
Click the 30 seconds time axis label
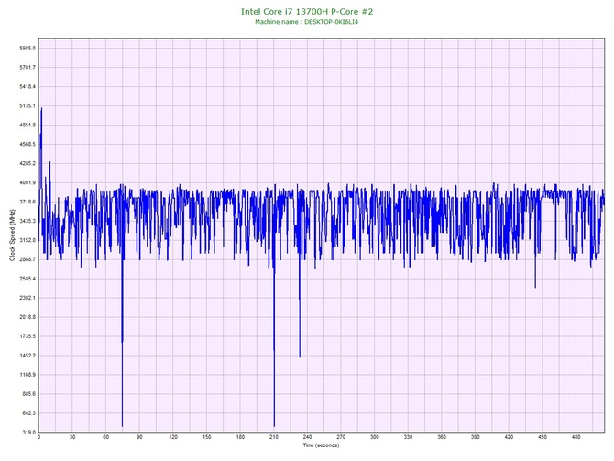[72, 437]
